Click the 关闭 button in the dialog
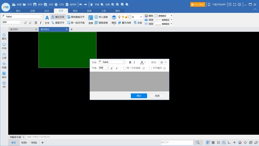The width and height of the screenshot is (259, 146). point(157,96)
